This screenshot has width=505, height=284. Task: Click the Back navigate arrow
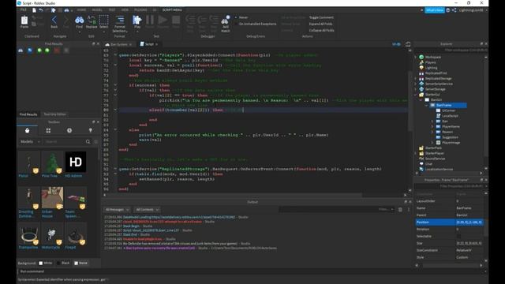coord(54,21)
